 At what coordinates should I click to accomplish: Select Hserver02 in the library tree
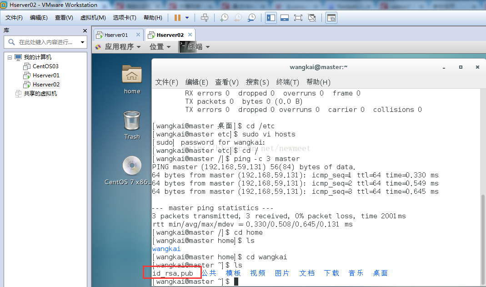point(46,84)
